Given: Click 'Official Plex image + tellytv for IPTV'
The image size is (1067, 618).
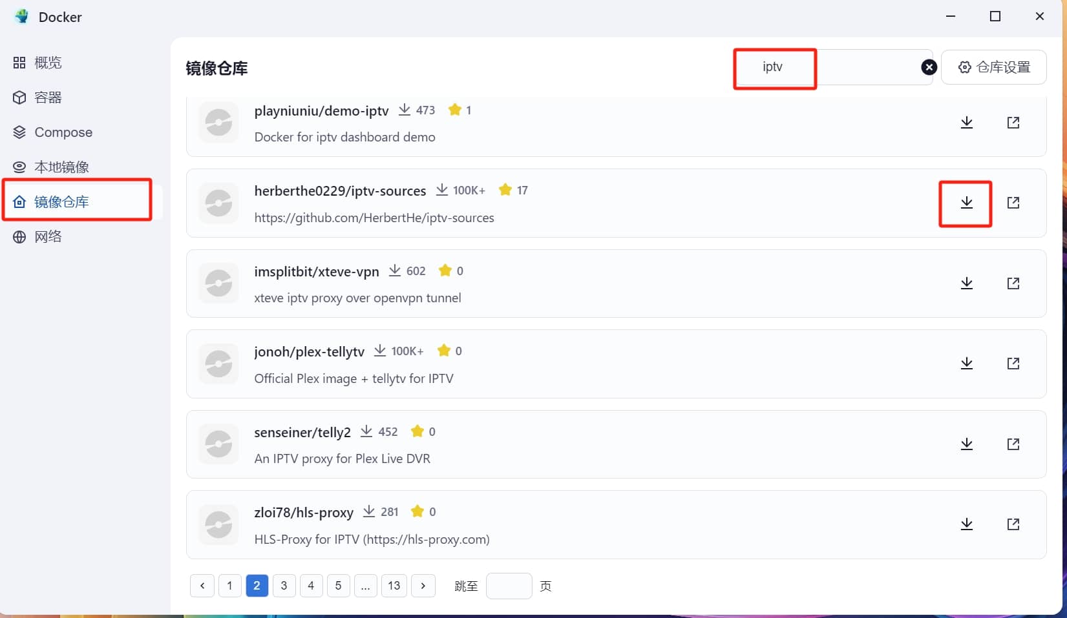Looking at the screenshot, I should (354, 378).
